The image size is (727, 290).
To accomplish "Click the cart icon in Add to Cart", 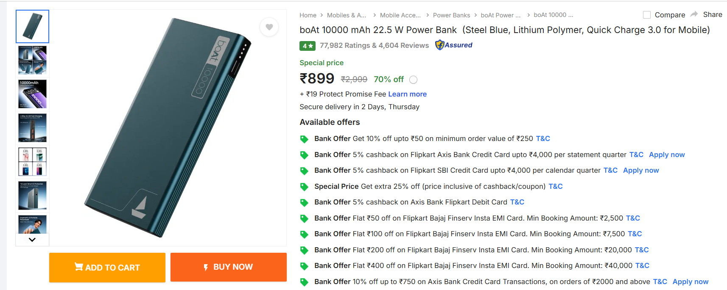I will (x=78, y=267).
